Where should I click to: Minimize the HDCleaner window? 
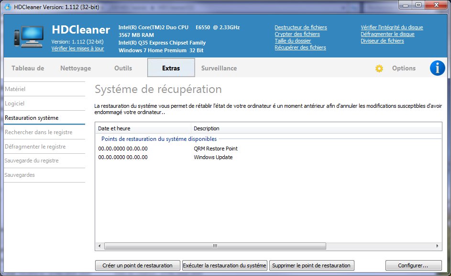point(406,5)
